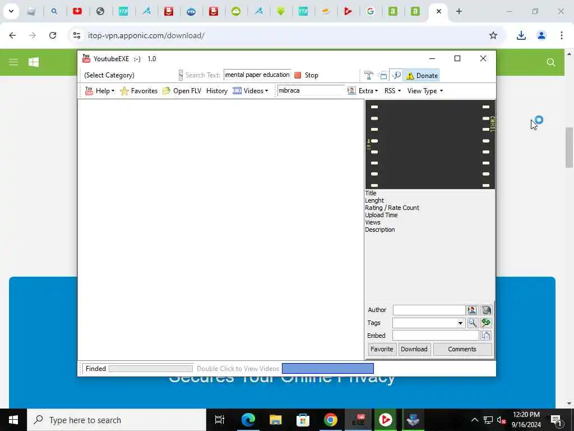Click the red Stop square icon

pyautogui.click(x=298, y=75)
